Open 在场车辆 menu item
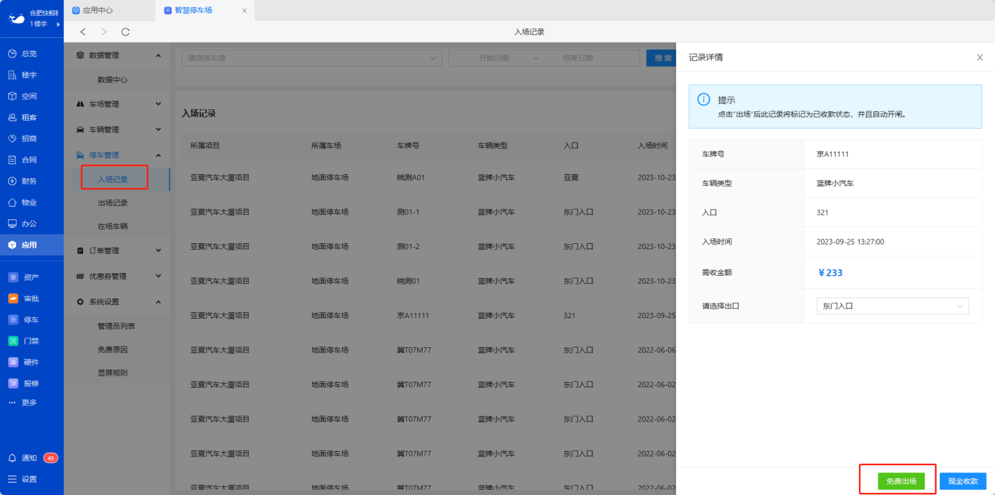Screen dimensions: 995x495 coord(113,226)
